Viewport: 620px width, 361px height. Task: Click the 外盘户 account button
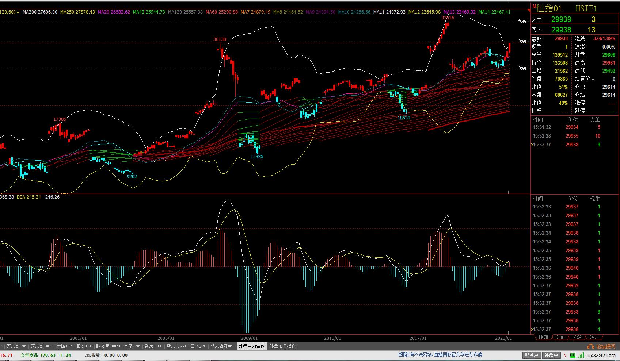(x=551, y=355)
